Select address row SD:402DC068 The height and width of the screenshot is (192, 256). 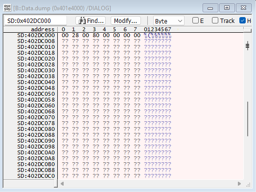point(36,111)
